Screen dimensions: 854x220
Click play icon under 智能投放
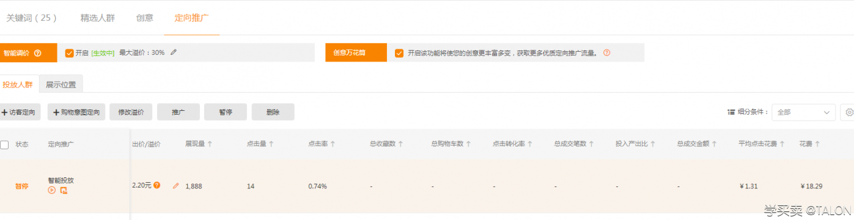pos(52,190)
